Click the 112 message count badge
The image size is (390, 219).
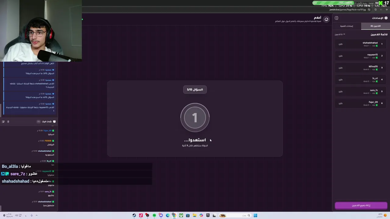point(38,122)
